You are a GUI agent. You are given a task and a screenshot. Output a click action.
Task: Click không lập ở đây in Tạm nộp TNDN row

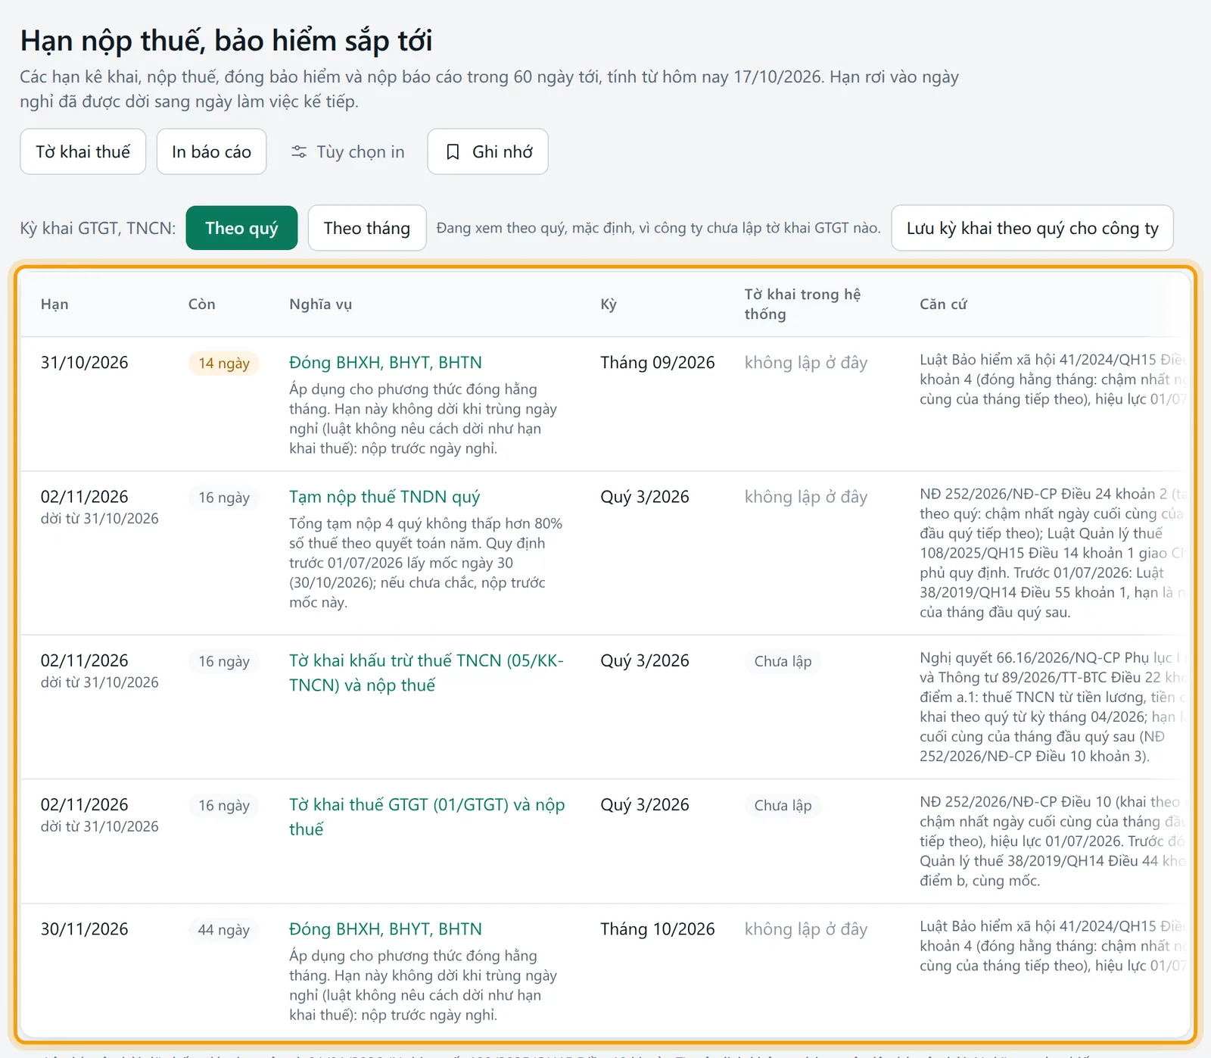point(806,497)
